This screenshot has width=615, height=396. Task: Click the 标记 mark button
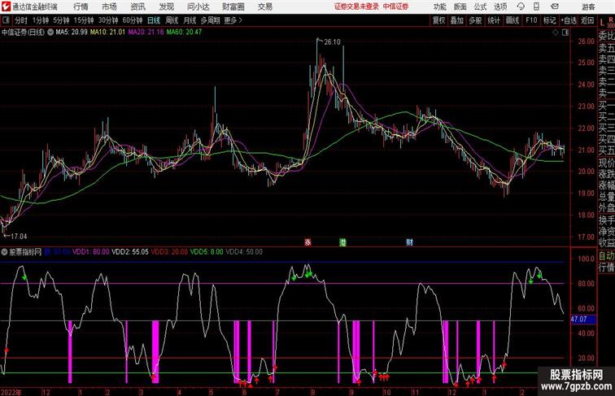[549, 20]
